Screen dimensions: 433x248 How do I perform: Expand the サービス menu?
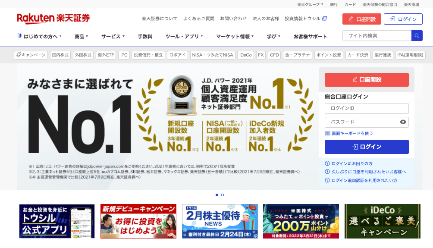pos(113,37)
